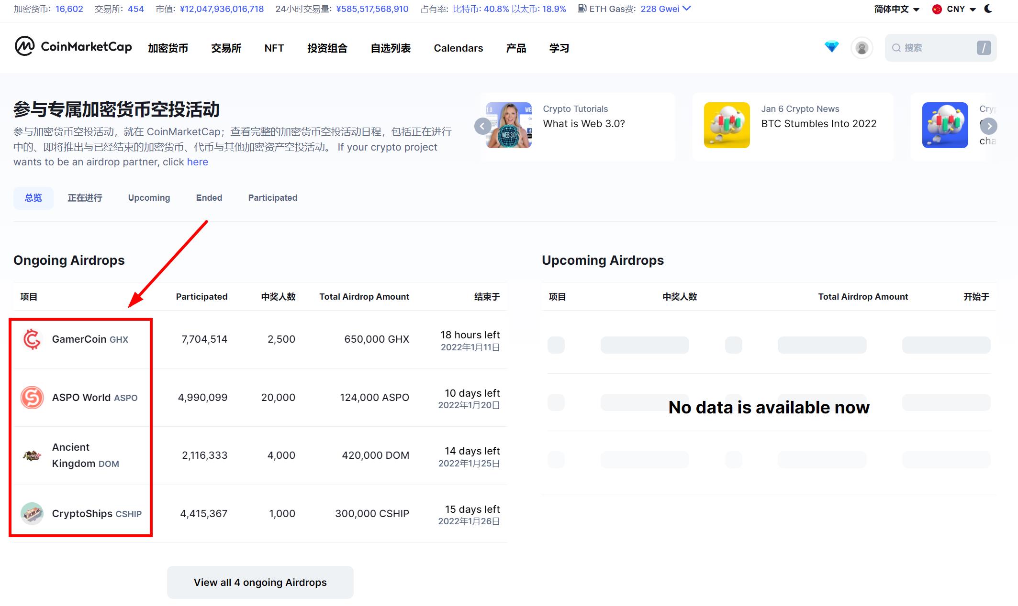Open the Ancient Kingdom DOM airdrop

[85, 455]
